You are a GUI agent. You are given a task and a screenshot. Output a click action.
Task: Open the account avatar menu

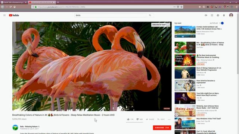[x=231, y=15]
